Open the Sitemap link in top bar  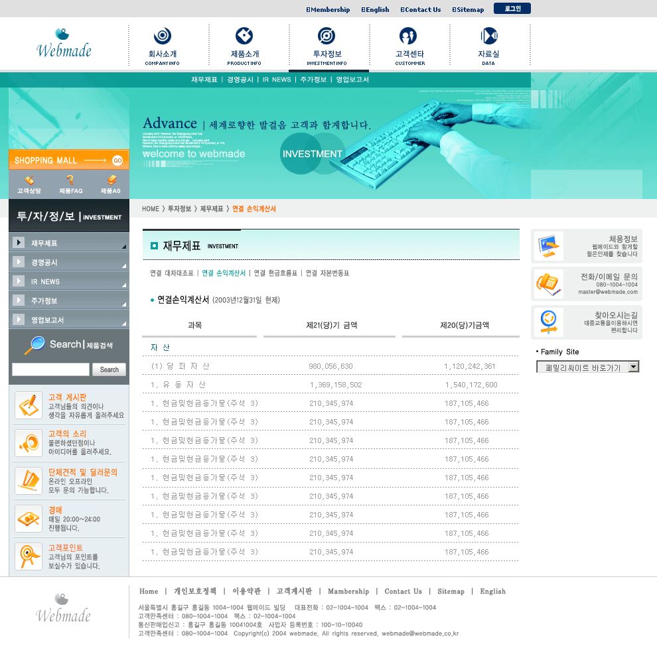pos(470,10)
